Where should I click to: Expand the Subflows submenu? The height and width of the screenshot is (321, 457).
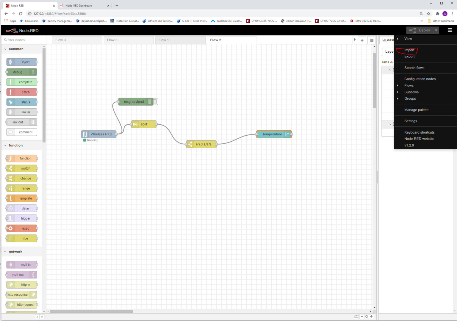(x=425, y=92)
